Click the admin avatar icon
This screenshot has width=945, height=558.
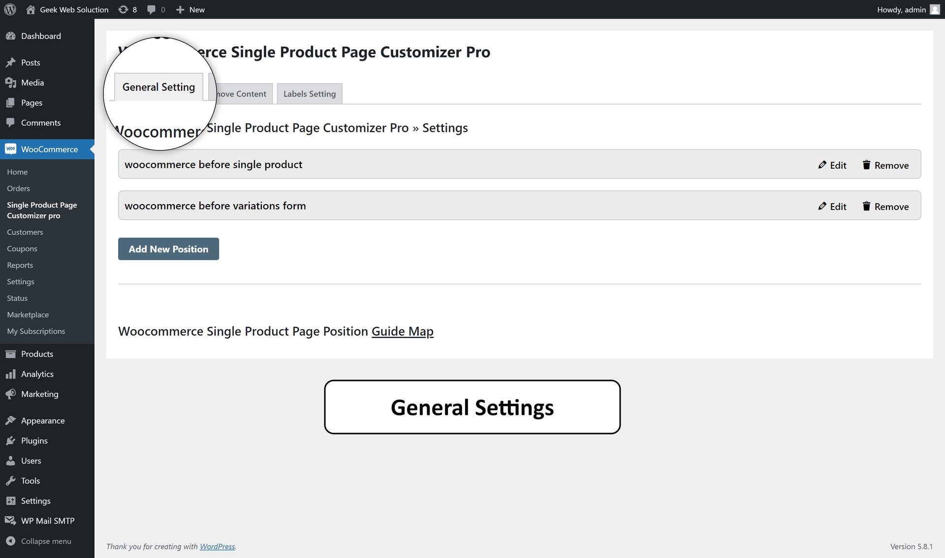pos(935,9)
